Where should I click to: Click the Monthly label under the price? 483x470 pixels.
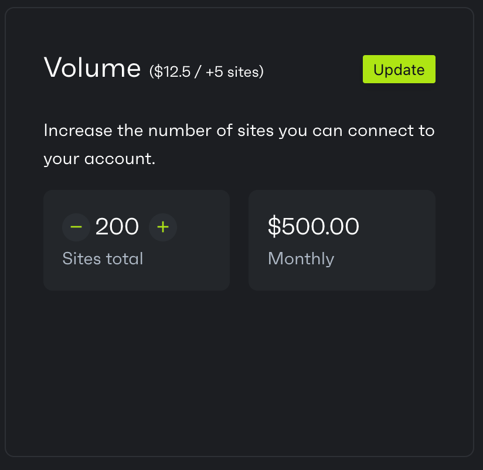pyautogui.click(x=301, y=258)
